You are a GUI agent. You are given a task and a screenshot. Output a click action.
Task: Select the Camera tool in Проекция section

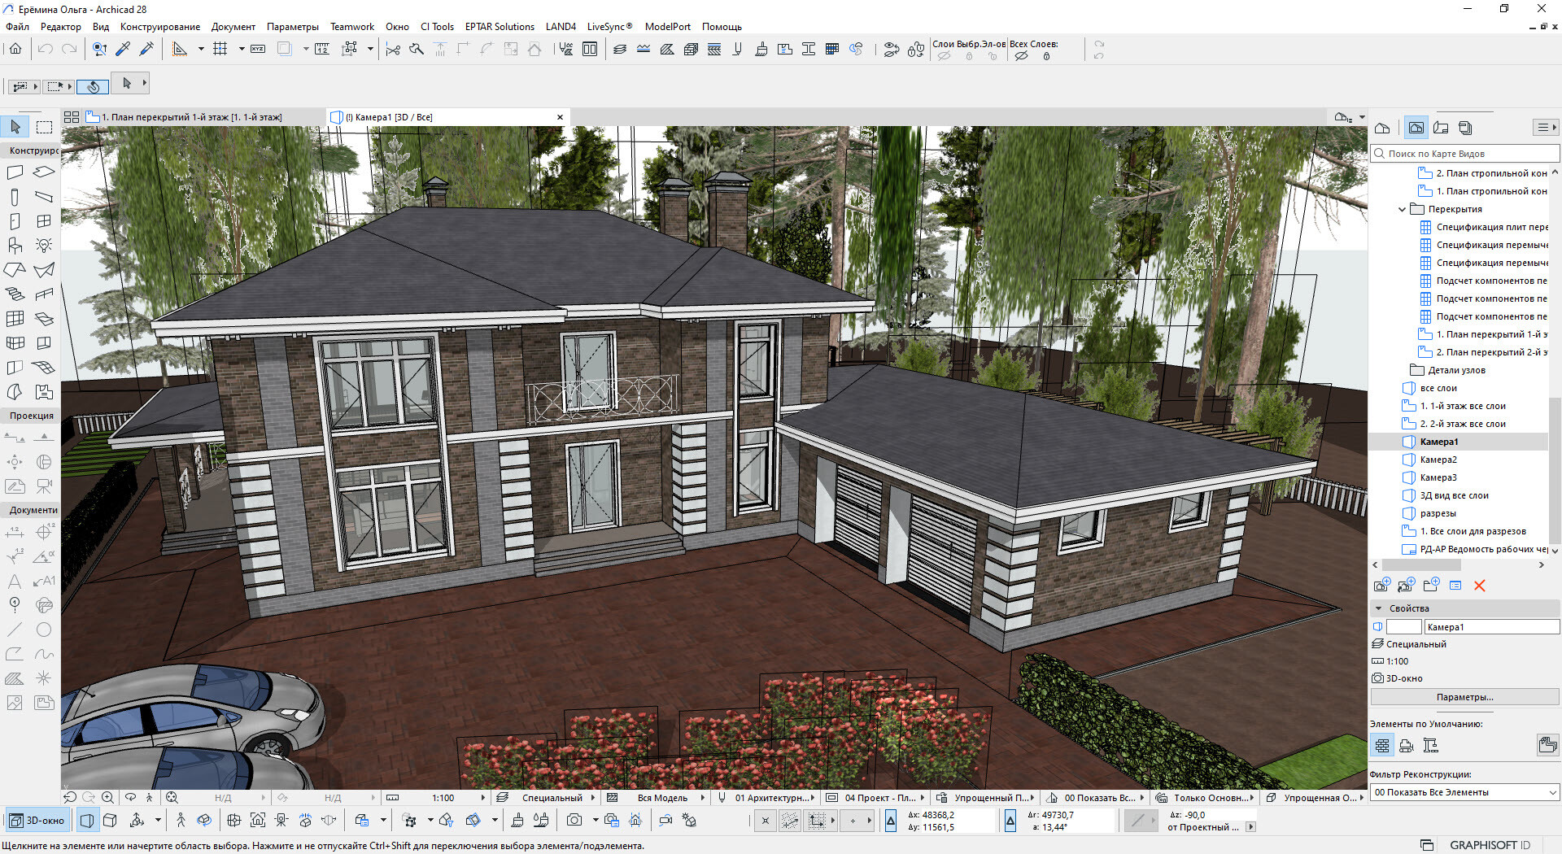pos(44,486)
